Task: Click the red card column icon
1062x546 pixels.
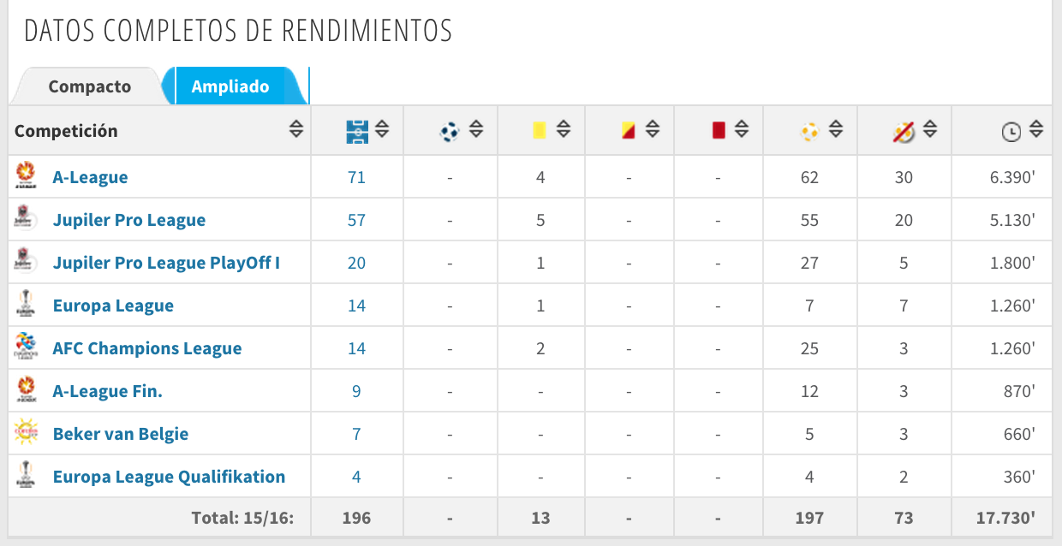Action: [719, 130]
